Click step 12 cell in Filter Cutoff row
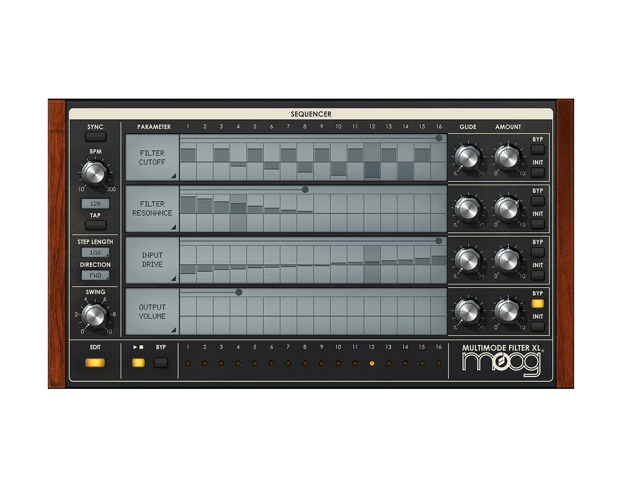 click(372, 162)
